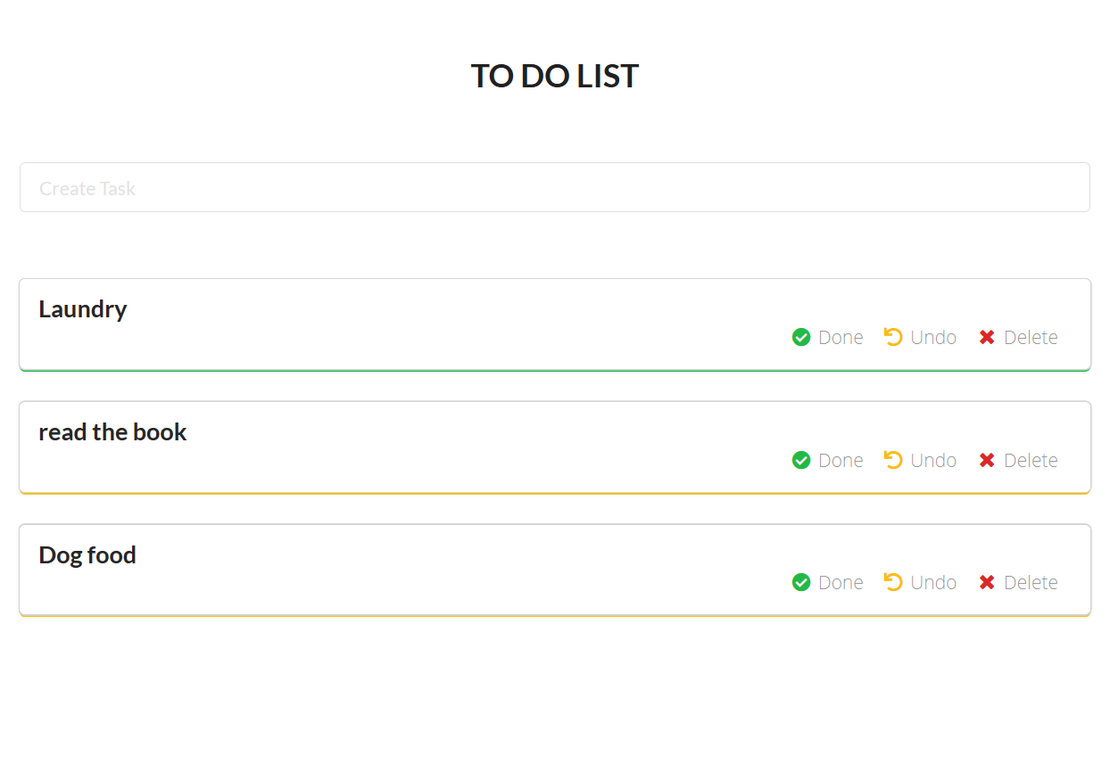This screenshot has height=763, width=1118.
Task: Click the "Done" label on the Laundry task
Action: click(x=840, y=337)
